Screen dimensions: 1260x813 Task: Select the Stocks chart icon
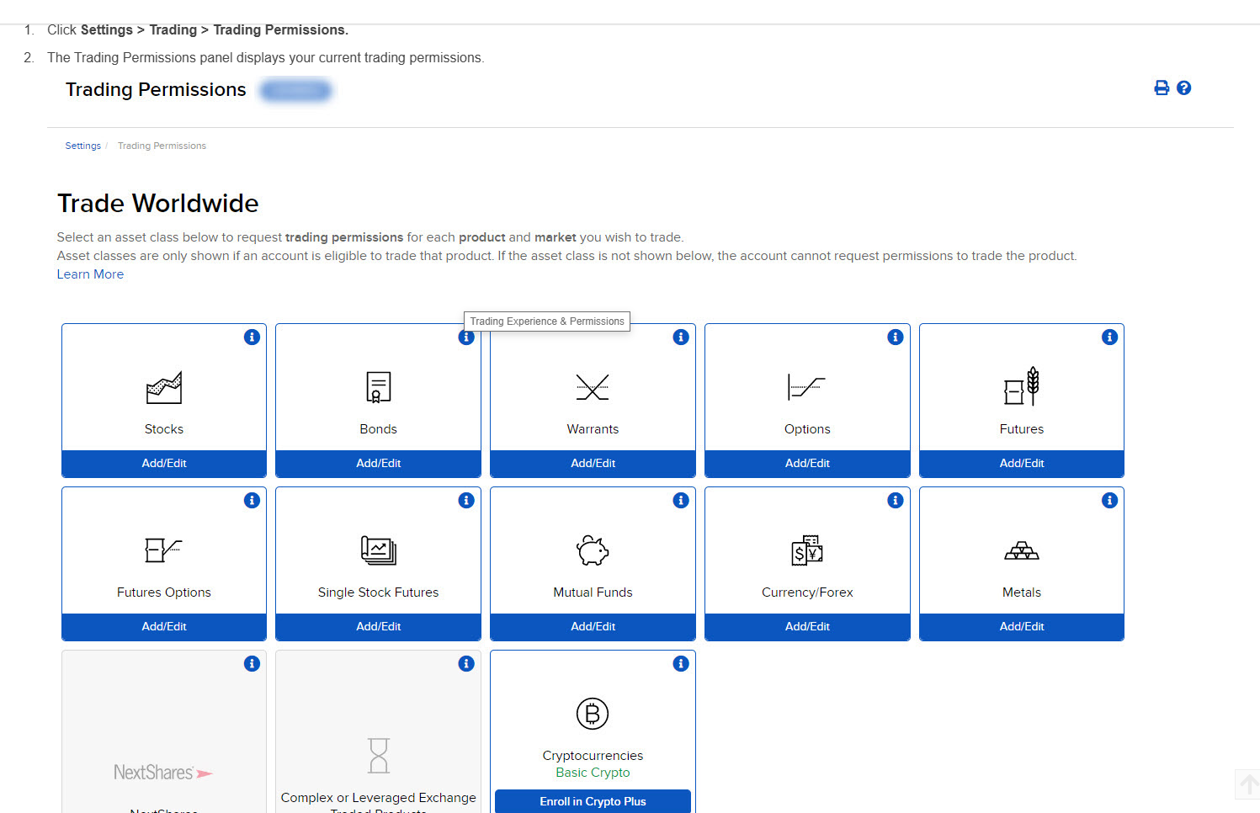point(164,387)
